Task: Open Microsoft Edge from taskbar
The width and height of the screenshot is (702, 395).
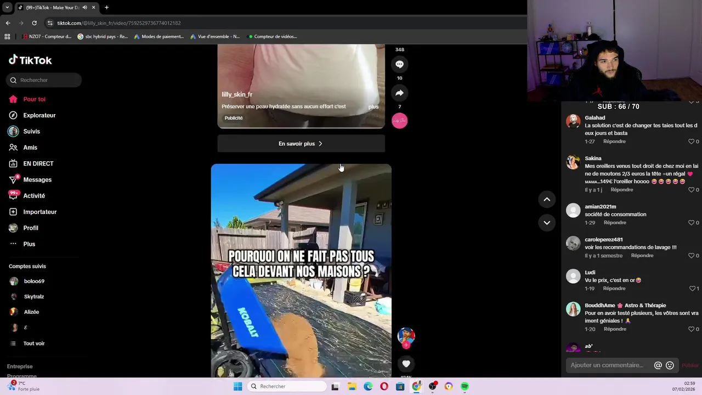Action: (x=368, y=386)
